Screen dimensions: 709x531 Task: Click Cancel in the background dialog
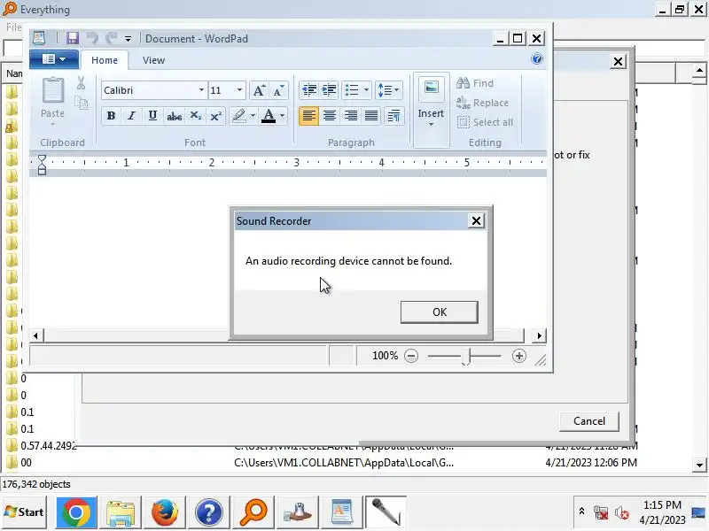coord(588,421)
